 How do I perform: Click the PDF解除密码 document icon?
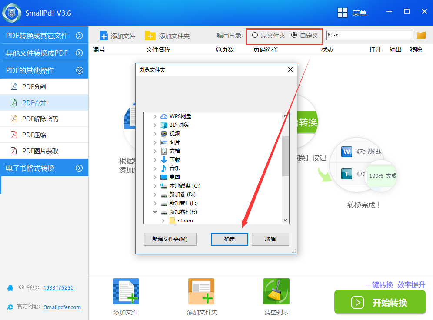[14, 119]
